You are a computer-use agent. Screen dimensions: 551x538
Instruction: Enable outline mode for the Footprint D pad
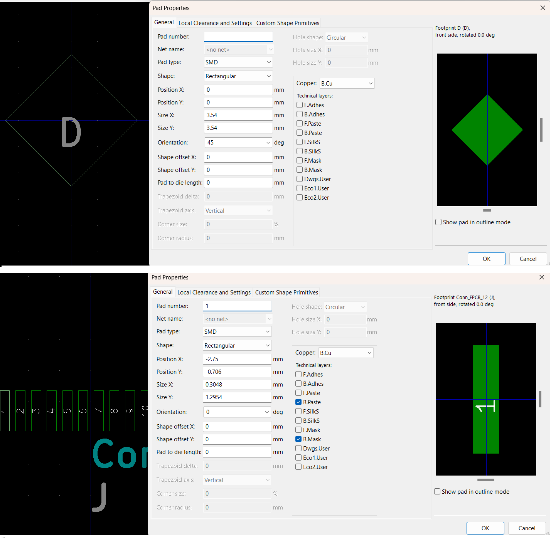(x=438, y=222)
